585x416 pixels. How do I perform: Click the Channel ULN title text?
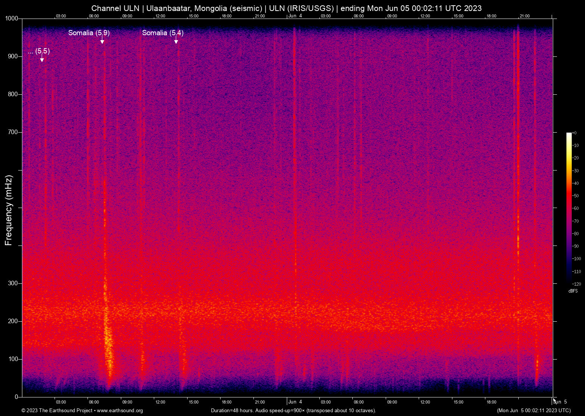click(x=115, y=8)
